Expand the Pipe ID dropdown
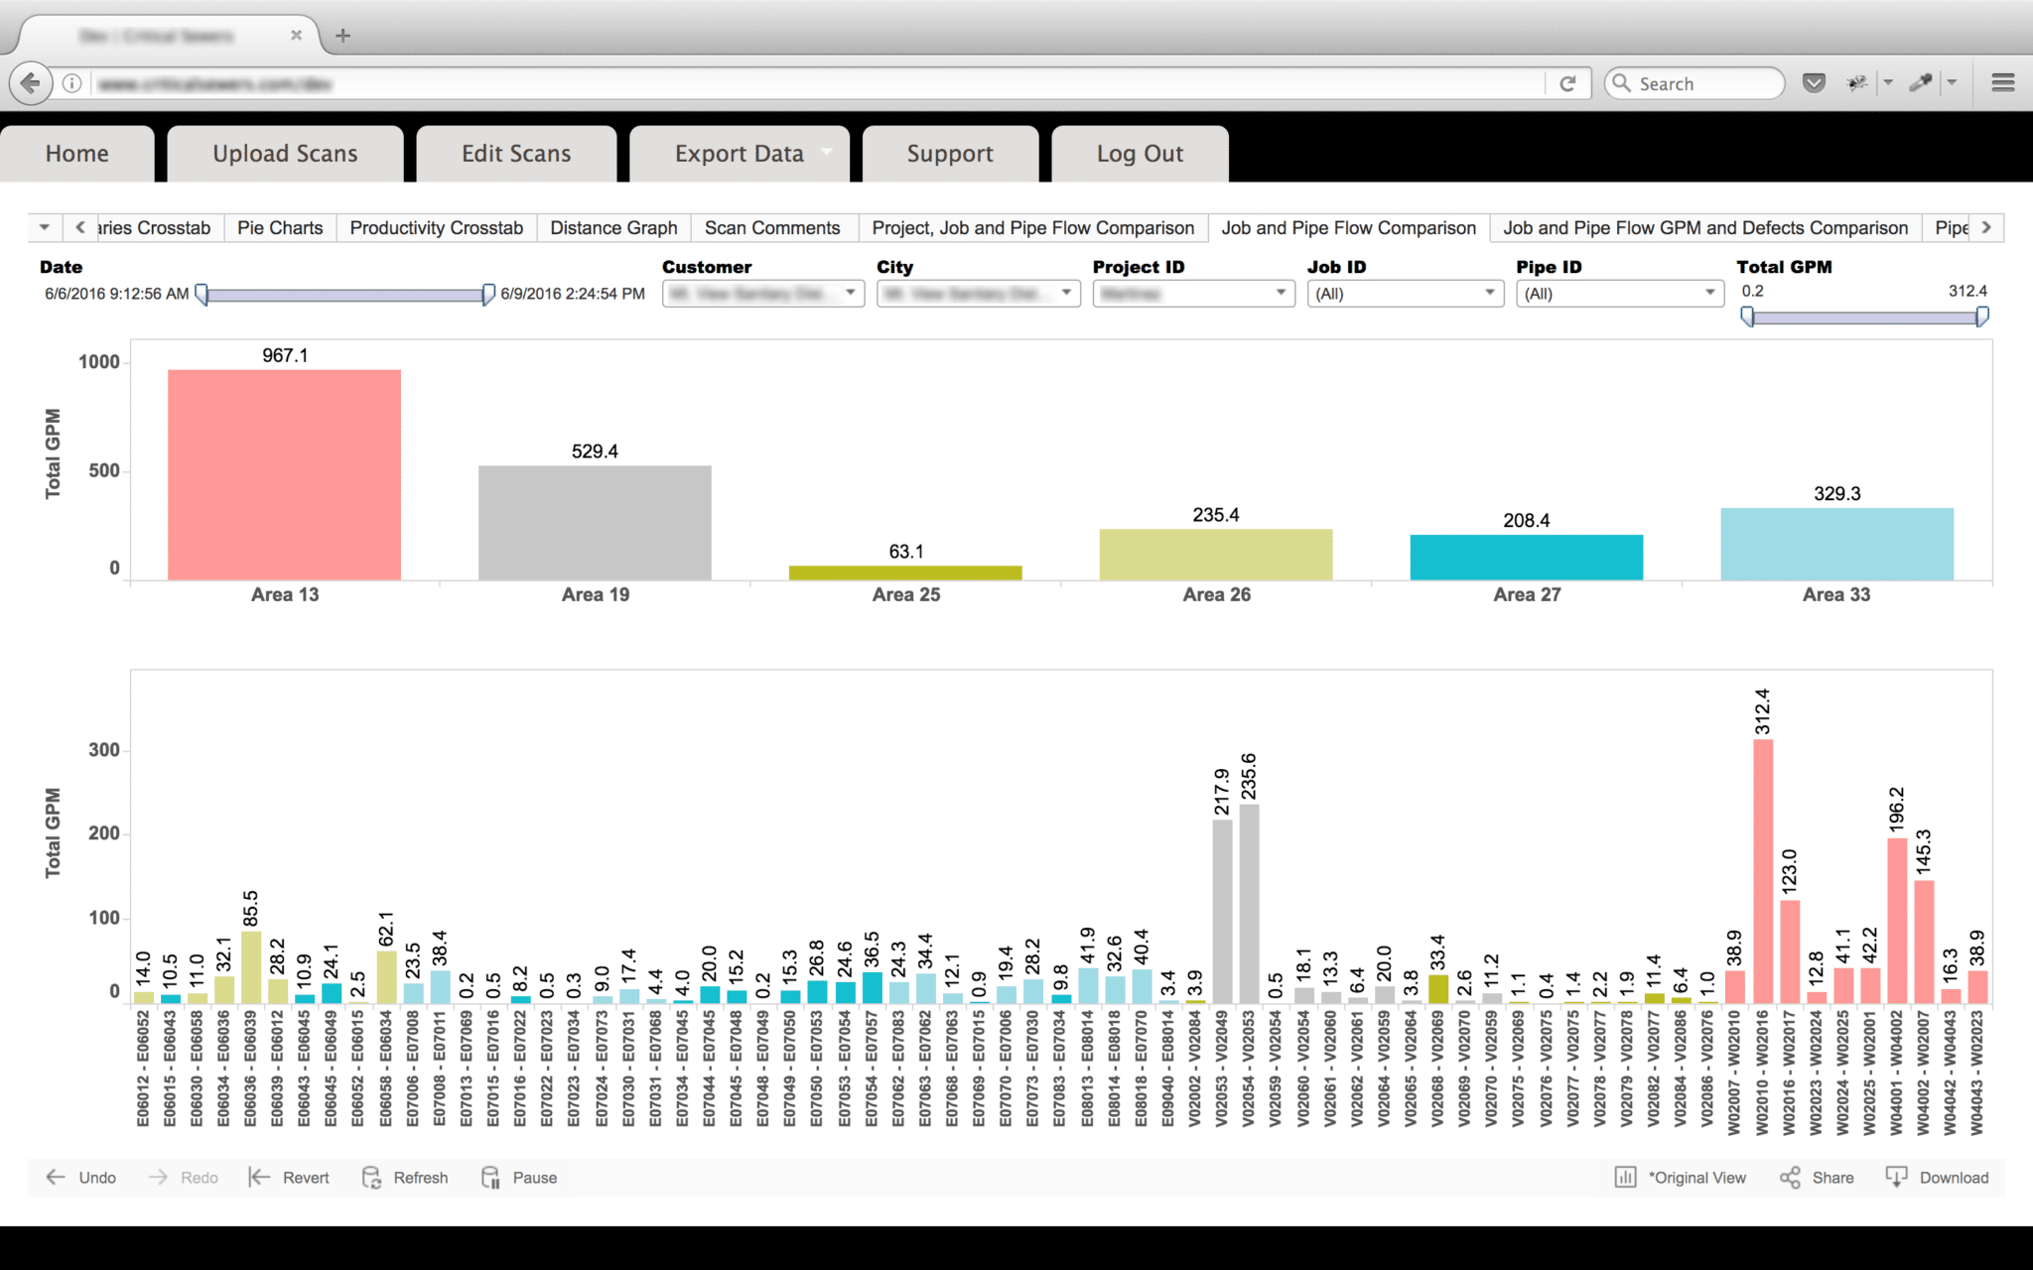Image resolution: width=2033 pixels, height=1270 pixels. click(x=1618, y=294)
